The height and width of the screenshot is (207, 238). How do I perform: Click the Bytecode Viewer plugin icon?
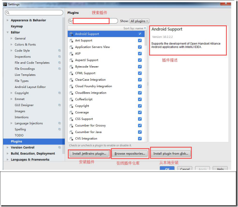coord(71,66)
